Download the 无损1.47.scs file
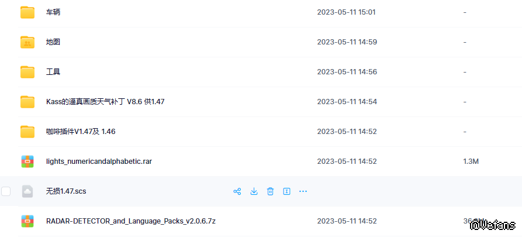The image size is (522, 237). pos(254,191)
